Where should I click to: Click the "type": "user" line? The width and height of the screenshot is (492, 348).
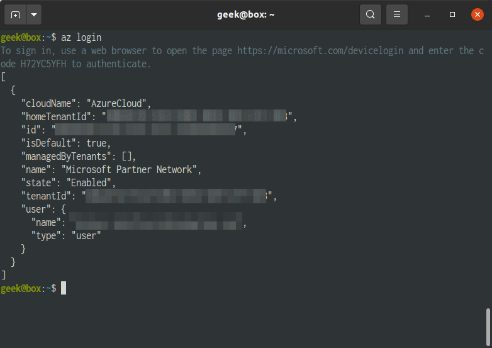pos(66,235)
